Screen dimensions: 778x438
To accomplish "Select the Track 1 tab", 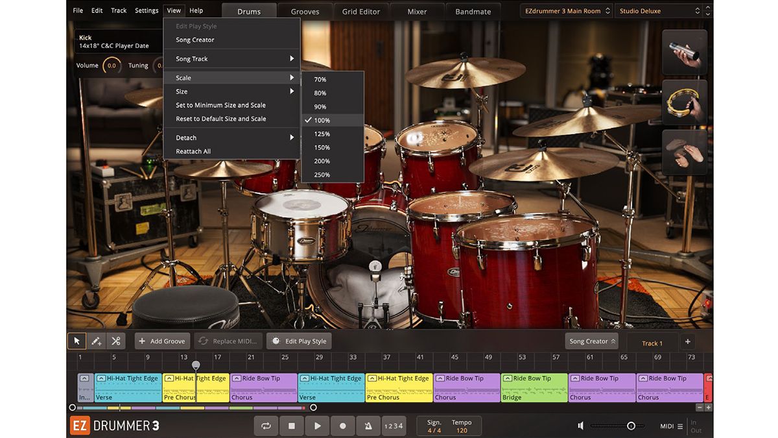I will pos(652,343).
